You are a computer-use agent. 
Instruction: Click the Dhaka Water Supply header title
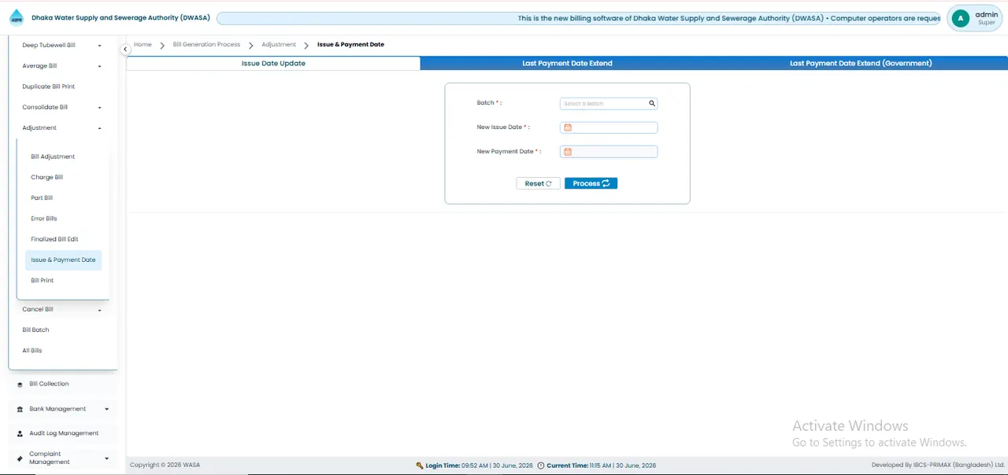coord(120,18)
